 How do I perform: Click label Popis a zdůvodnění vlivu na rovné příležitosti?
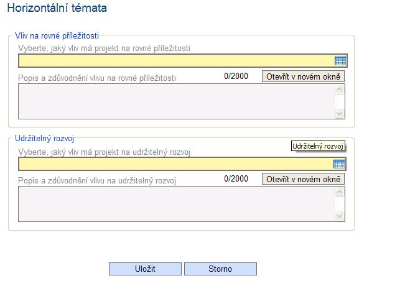tap(97, 78)
